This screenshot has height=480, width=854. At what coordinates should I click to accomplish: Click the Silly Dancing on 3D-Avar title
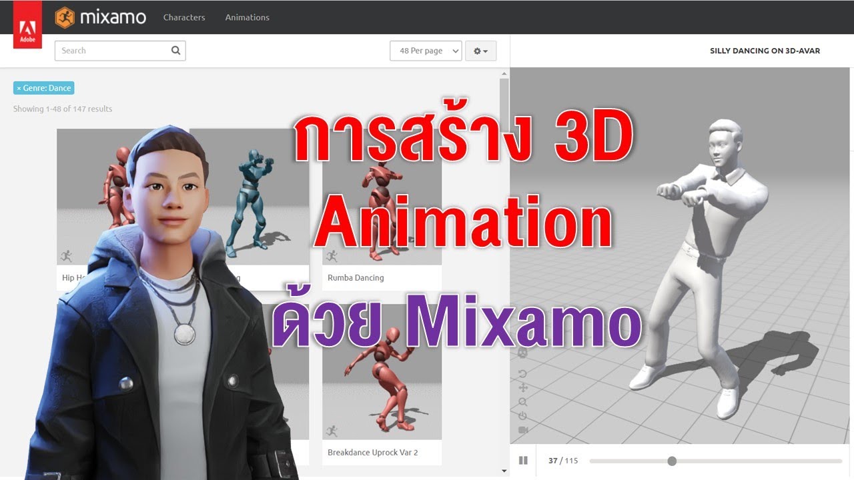(x=765, y=51)
